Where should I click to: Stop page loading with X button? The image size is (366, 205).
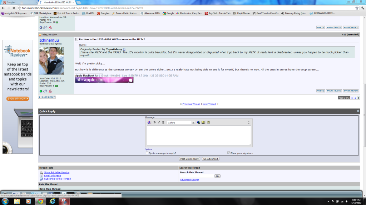pyautogui.click(x=14, y=8)
